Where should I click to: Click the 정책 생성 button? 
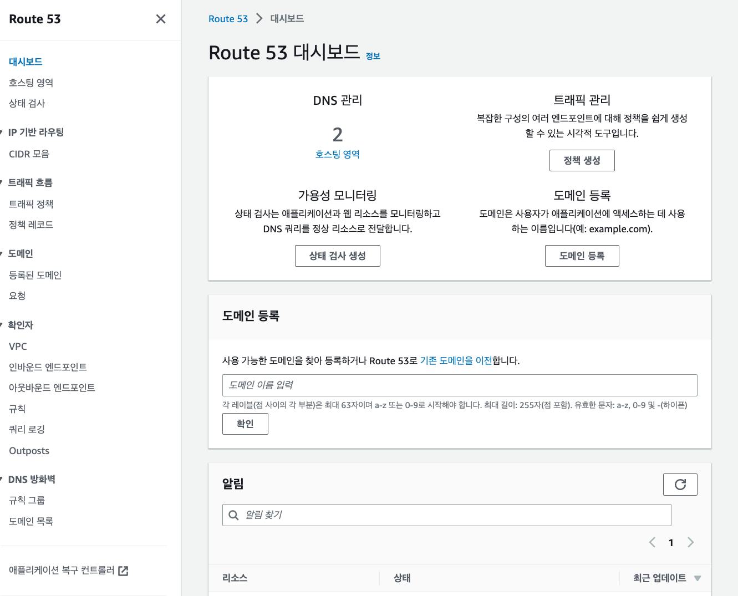click(x=582, y=160)
